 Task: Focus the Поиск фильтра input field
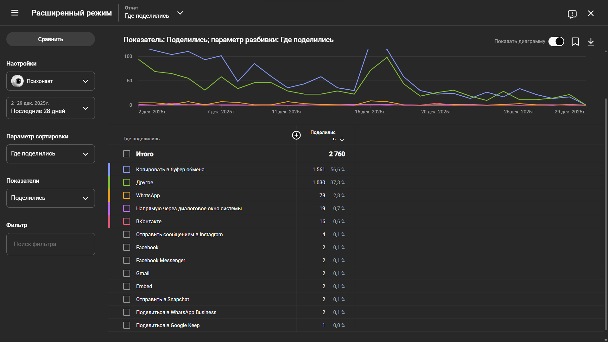[51, 244]
